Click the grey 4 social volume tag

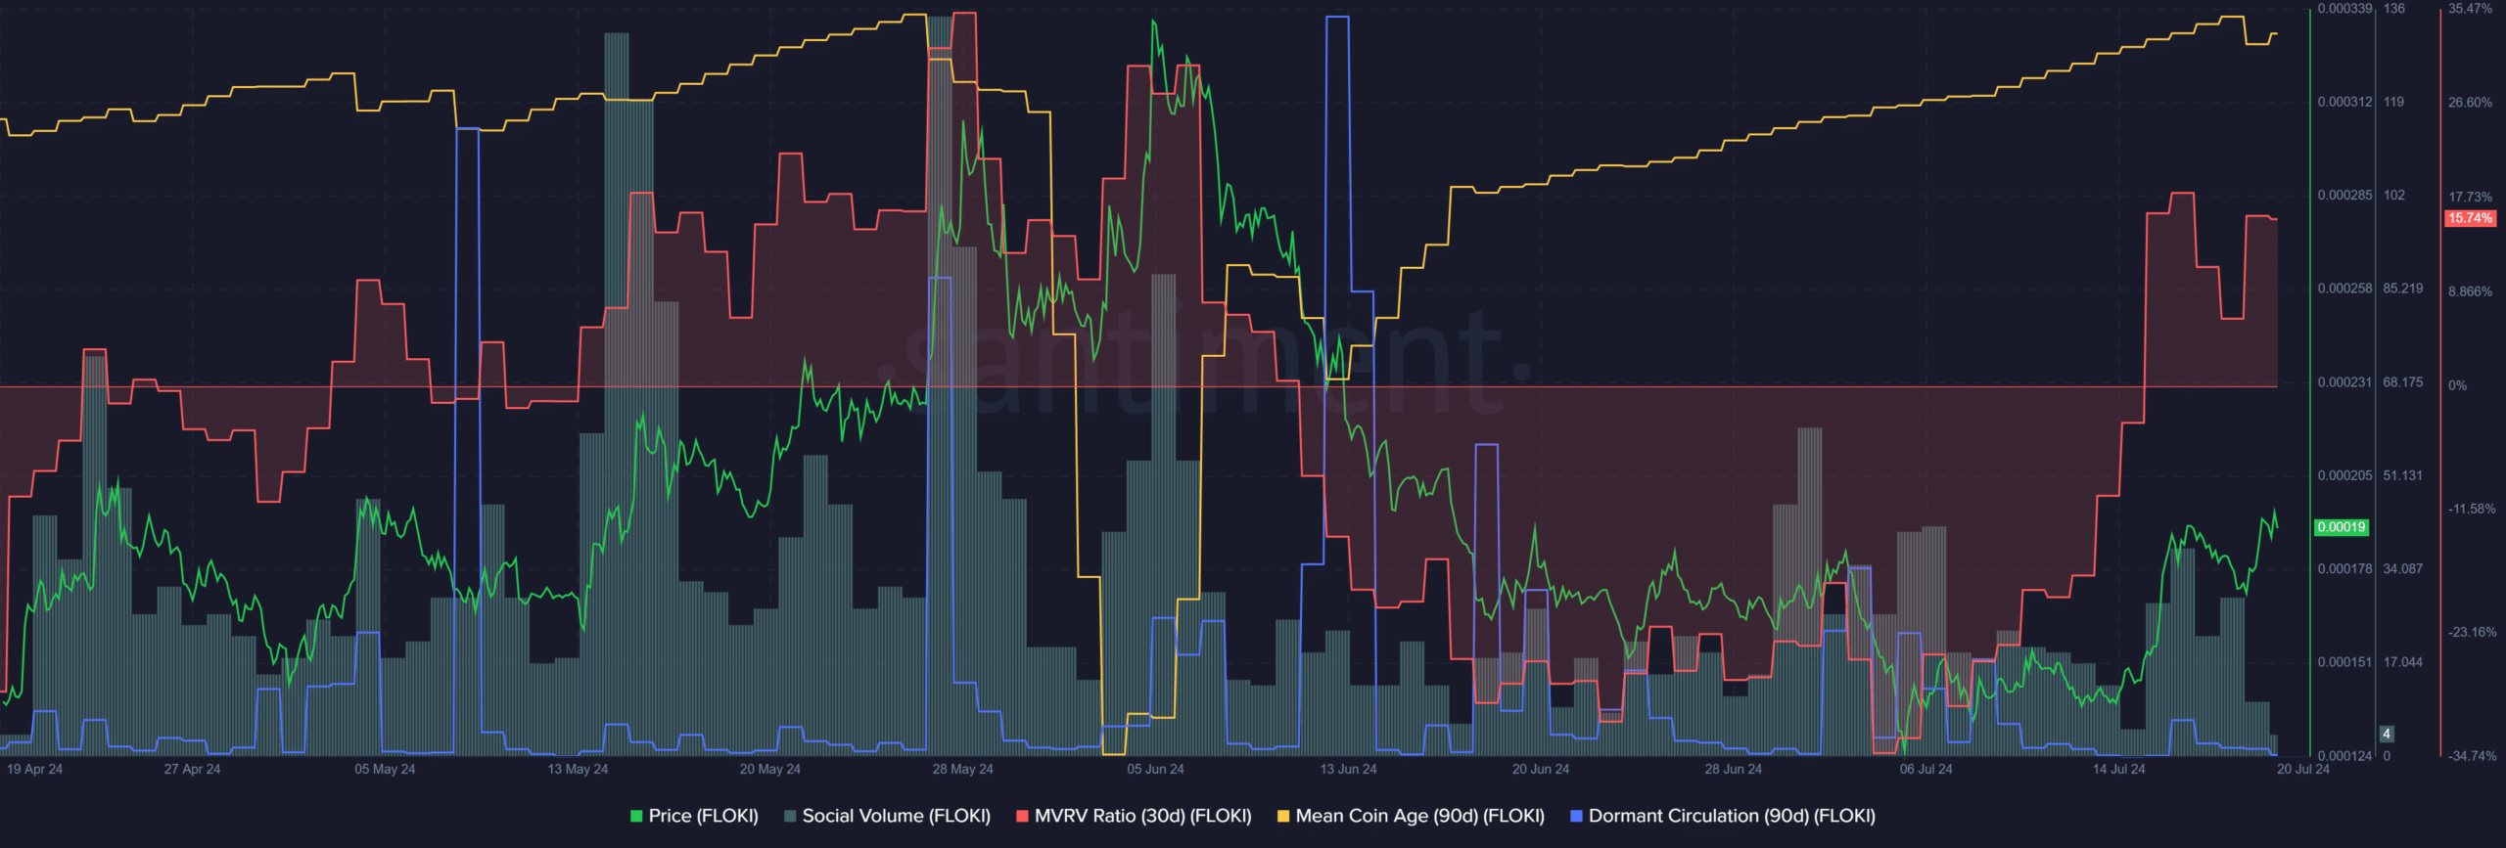click(x=2387, y=734)
